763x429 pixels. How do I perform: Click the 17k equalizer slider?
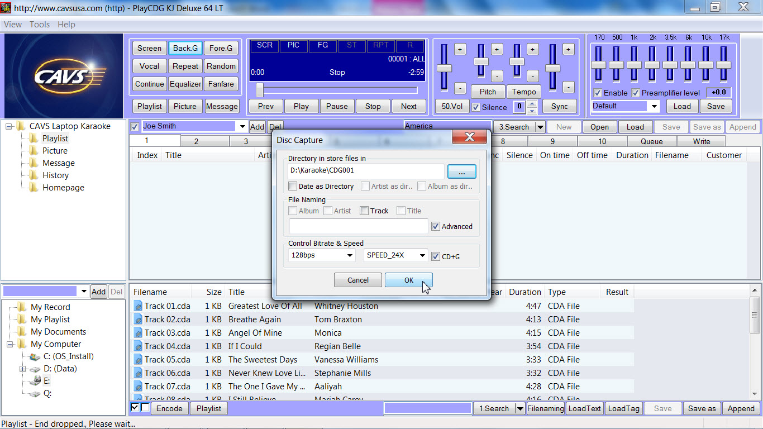[724, 65]
